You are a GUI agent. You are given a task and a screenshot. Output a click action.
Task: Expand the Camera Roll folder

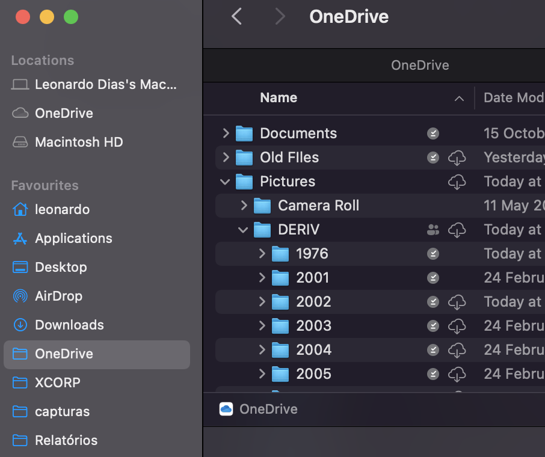pos(244,206)
